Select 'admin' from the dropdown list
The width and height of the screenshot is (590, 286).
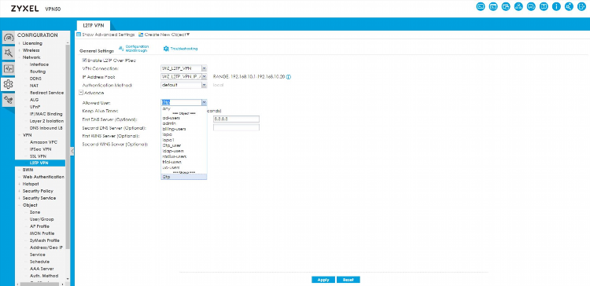pyautogui.click(x=183, y=123)
